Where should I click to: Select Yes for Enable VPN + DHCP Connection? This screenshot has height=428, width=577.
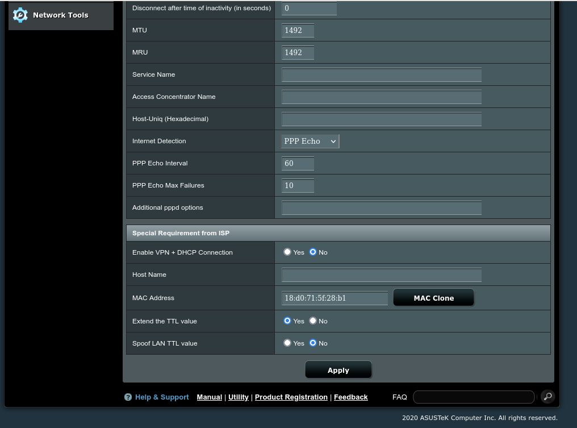[287, 252]
